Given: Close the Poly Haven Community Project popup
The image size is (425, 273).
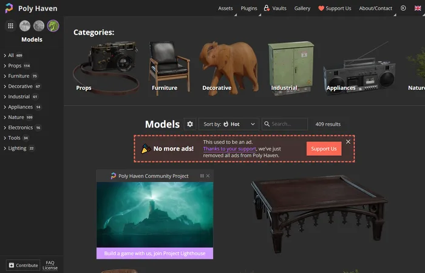Looking at the screenshot, I should click(208, 176).
